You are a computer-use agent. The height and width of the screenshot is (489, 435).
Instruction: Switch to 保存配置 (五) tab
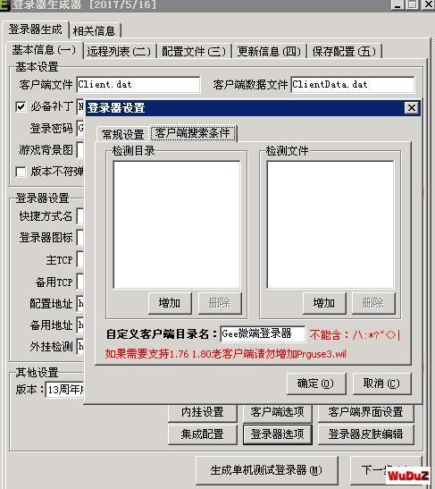coord(344,51)
